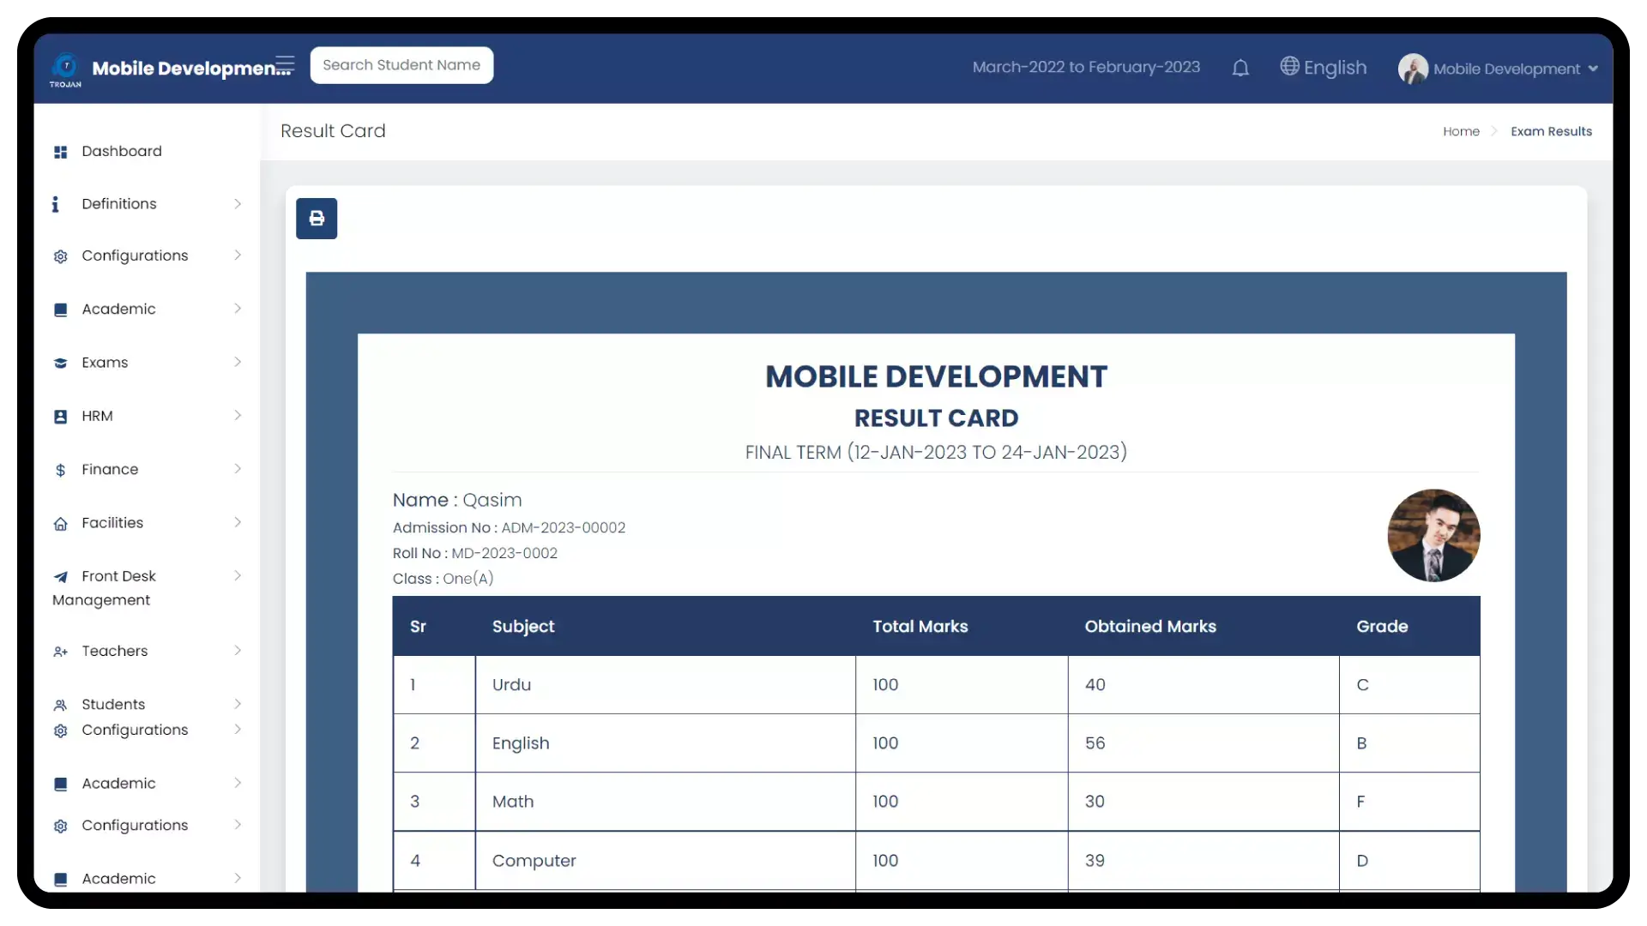Click the Computer subject cell
Viewport: 1647px width, 926px height.
coord(665,861)
